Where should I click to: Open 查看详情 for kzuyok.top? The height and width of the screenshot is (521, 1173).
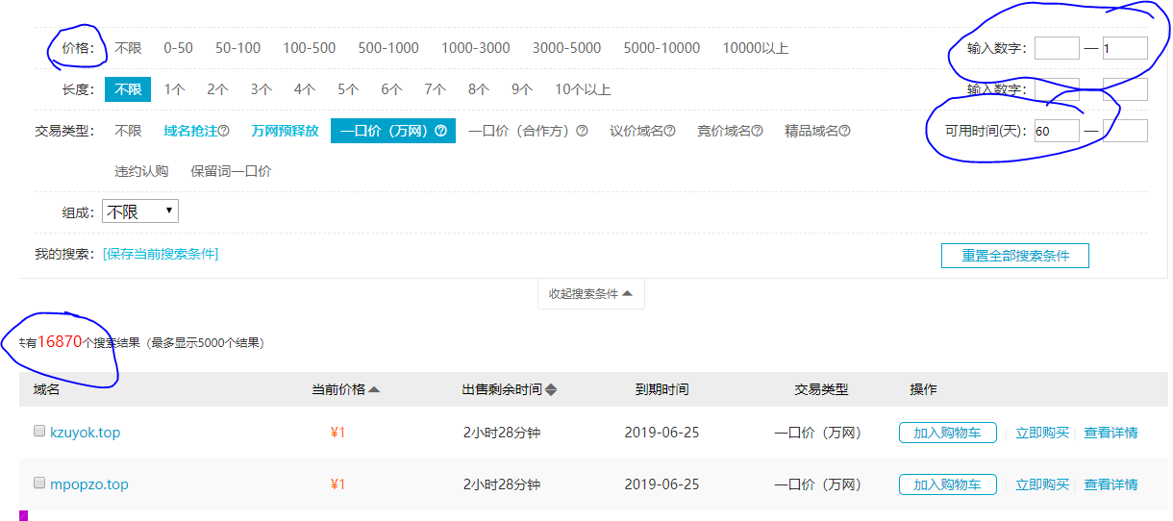1111,433
